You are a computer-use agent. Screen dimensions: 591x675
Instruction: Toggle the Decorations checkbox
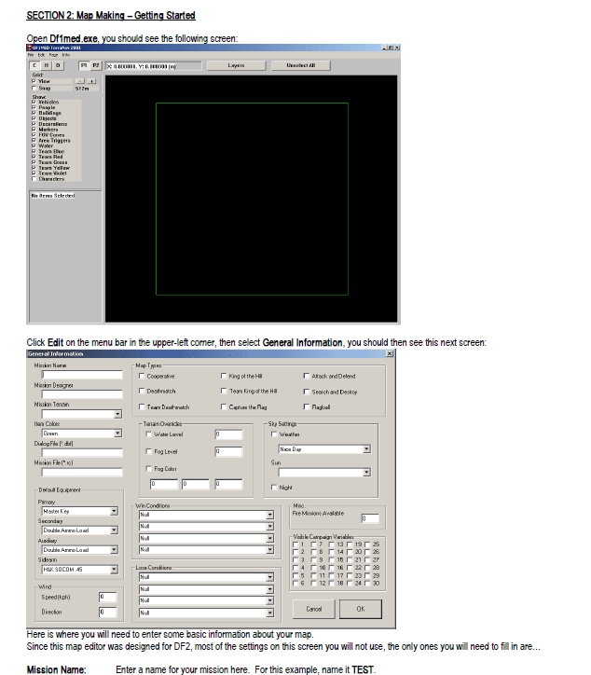point(34,124)
